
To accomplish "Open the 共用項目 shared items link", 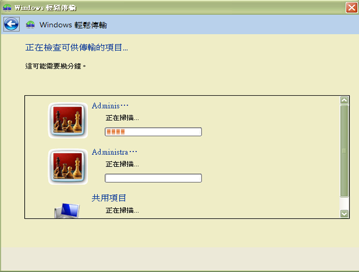I will click(109, 198).
